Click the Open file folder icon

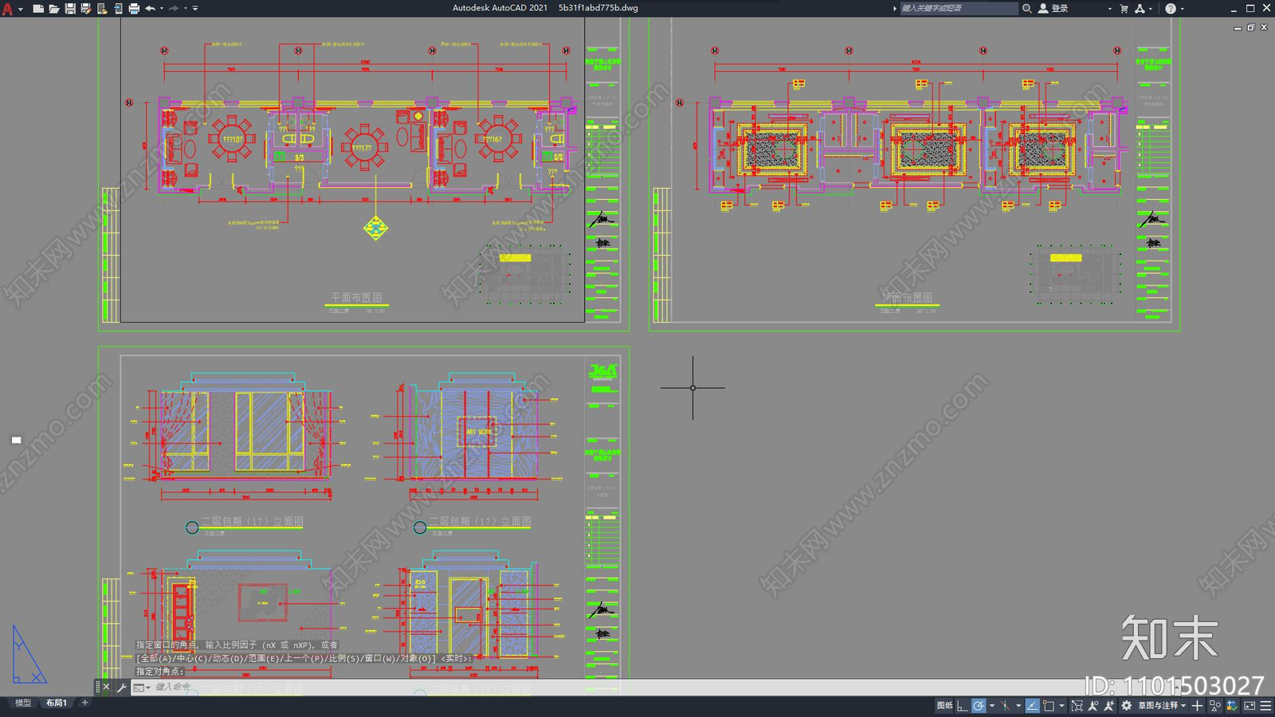coord(53,8)
